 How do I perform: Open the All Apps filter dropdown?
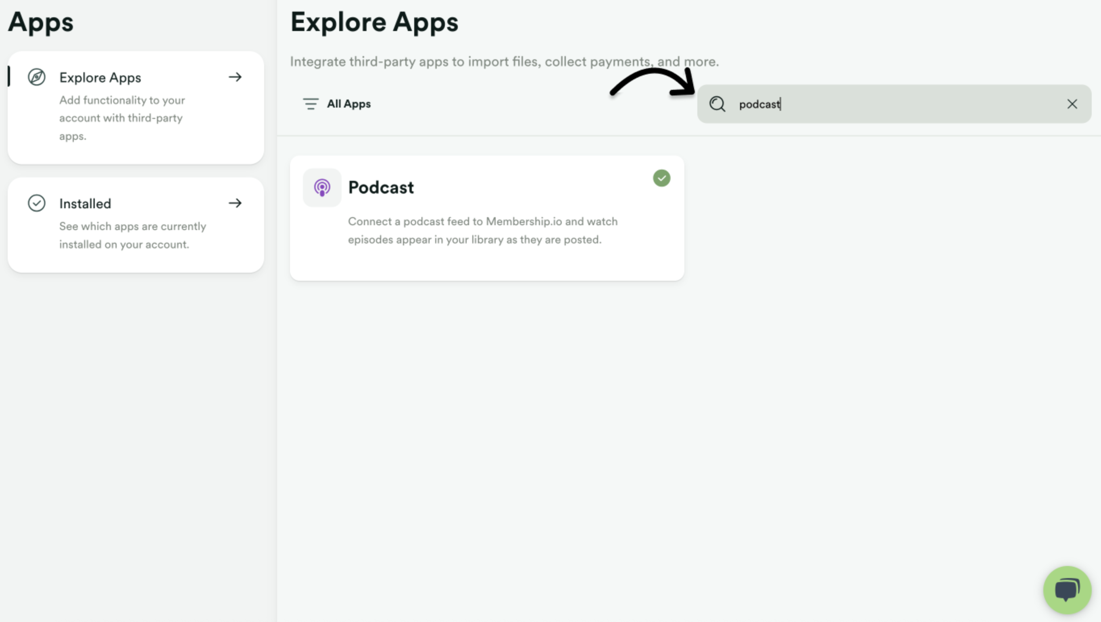pos(337,104)
